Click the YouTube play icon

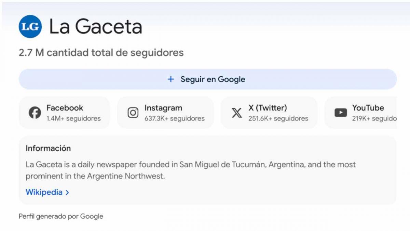pos(340,113)
